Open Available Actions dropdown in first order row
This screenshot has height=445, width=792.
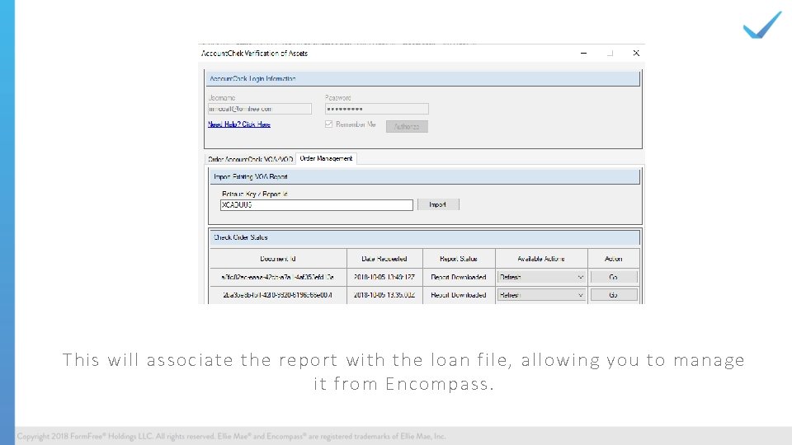pyautogui.click(x=541, y=277)
